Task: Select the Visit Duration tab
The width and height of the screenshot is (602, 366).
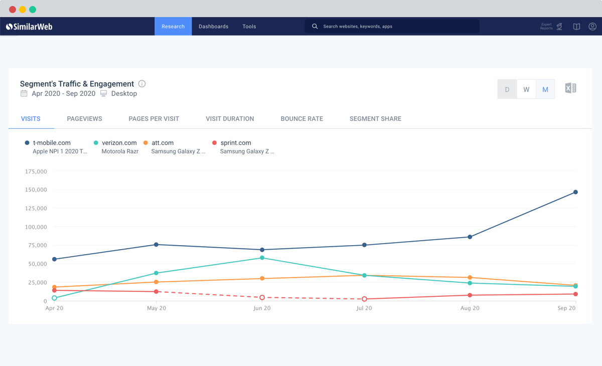Action: (230, 119)
